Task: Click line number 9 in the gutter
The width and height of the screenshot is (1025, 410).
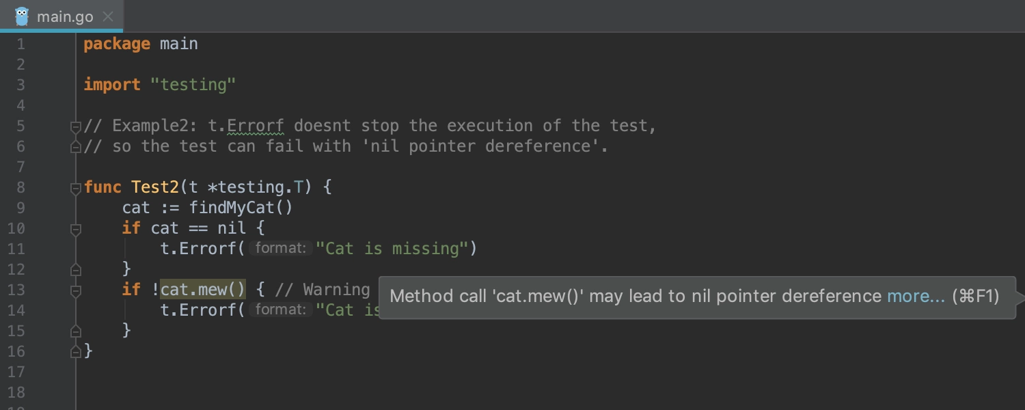Action: click(x=20, y=208)
